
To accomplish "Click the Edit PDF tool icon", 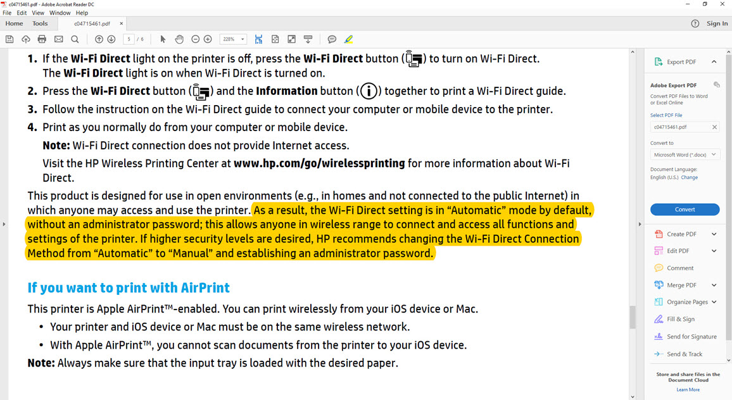I will [x=659, y=251].
